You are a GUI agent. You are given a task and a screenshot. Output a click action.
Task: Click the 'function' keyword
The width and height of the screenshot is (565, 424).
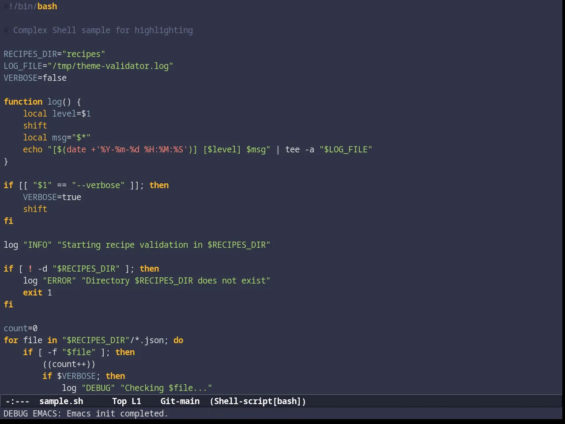pyautogui.click(x=23, y=102)
